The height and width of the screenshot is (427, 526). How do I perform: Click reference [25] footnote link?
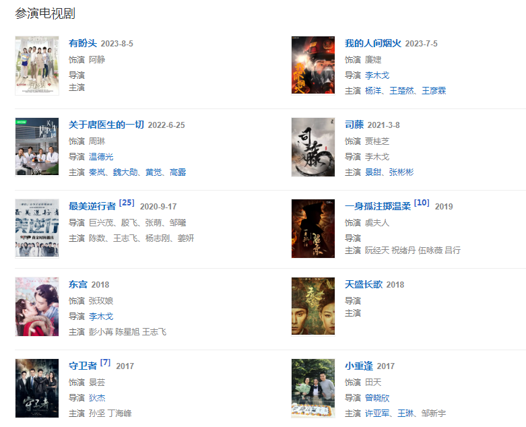[x=127, y=203]
